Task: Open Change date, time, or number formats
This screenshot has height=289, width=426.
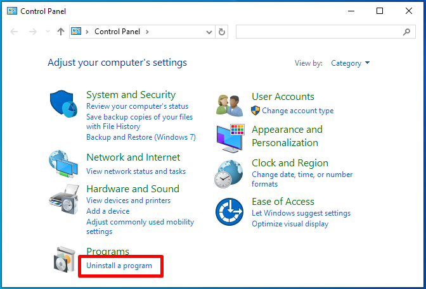Action: [x=302, y=179]
